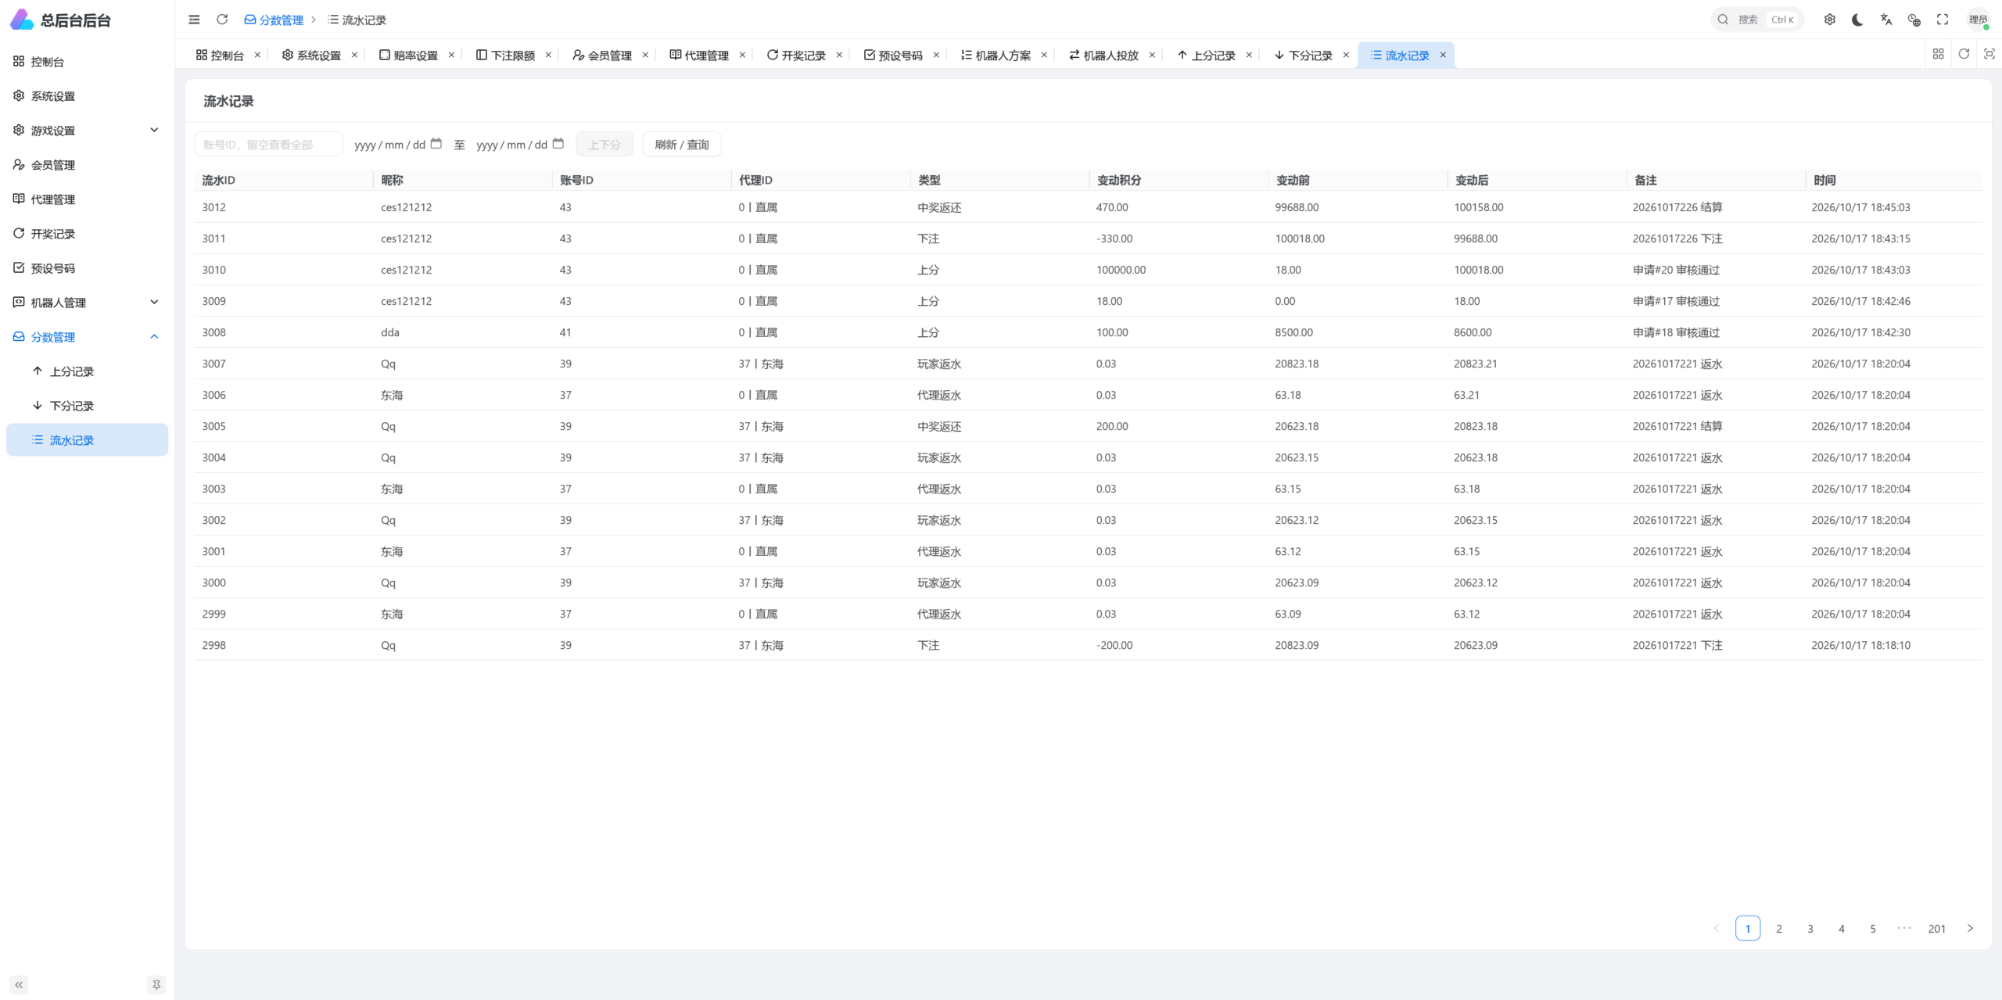Maximize content area icon

click(1989, 54)
